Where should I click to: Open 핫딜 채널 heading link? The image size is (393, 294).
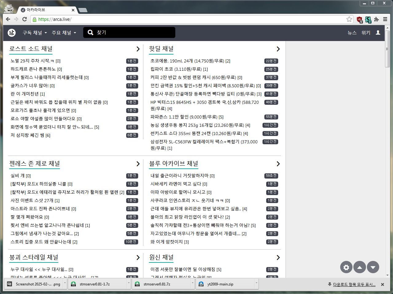[x=161, y=49]
